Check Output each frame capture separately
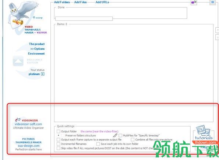This screenshot has width=219, height=160. 59,140
